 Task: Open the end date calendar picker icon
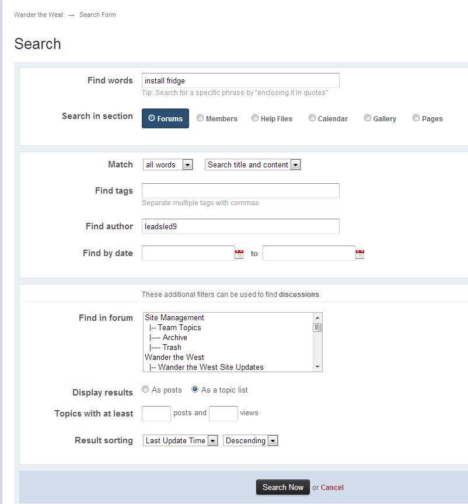(360, 254)
